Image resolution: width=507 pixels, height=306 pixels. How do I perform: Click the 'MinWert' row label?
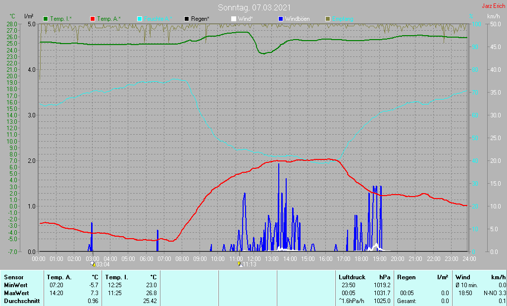16,285
